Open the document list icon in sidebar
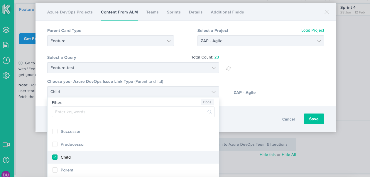The height and width of the screenshot is (177, 370). click(6, 45)
